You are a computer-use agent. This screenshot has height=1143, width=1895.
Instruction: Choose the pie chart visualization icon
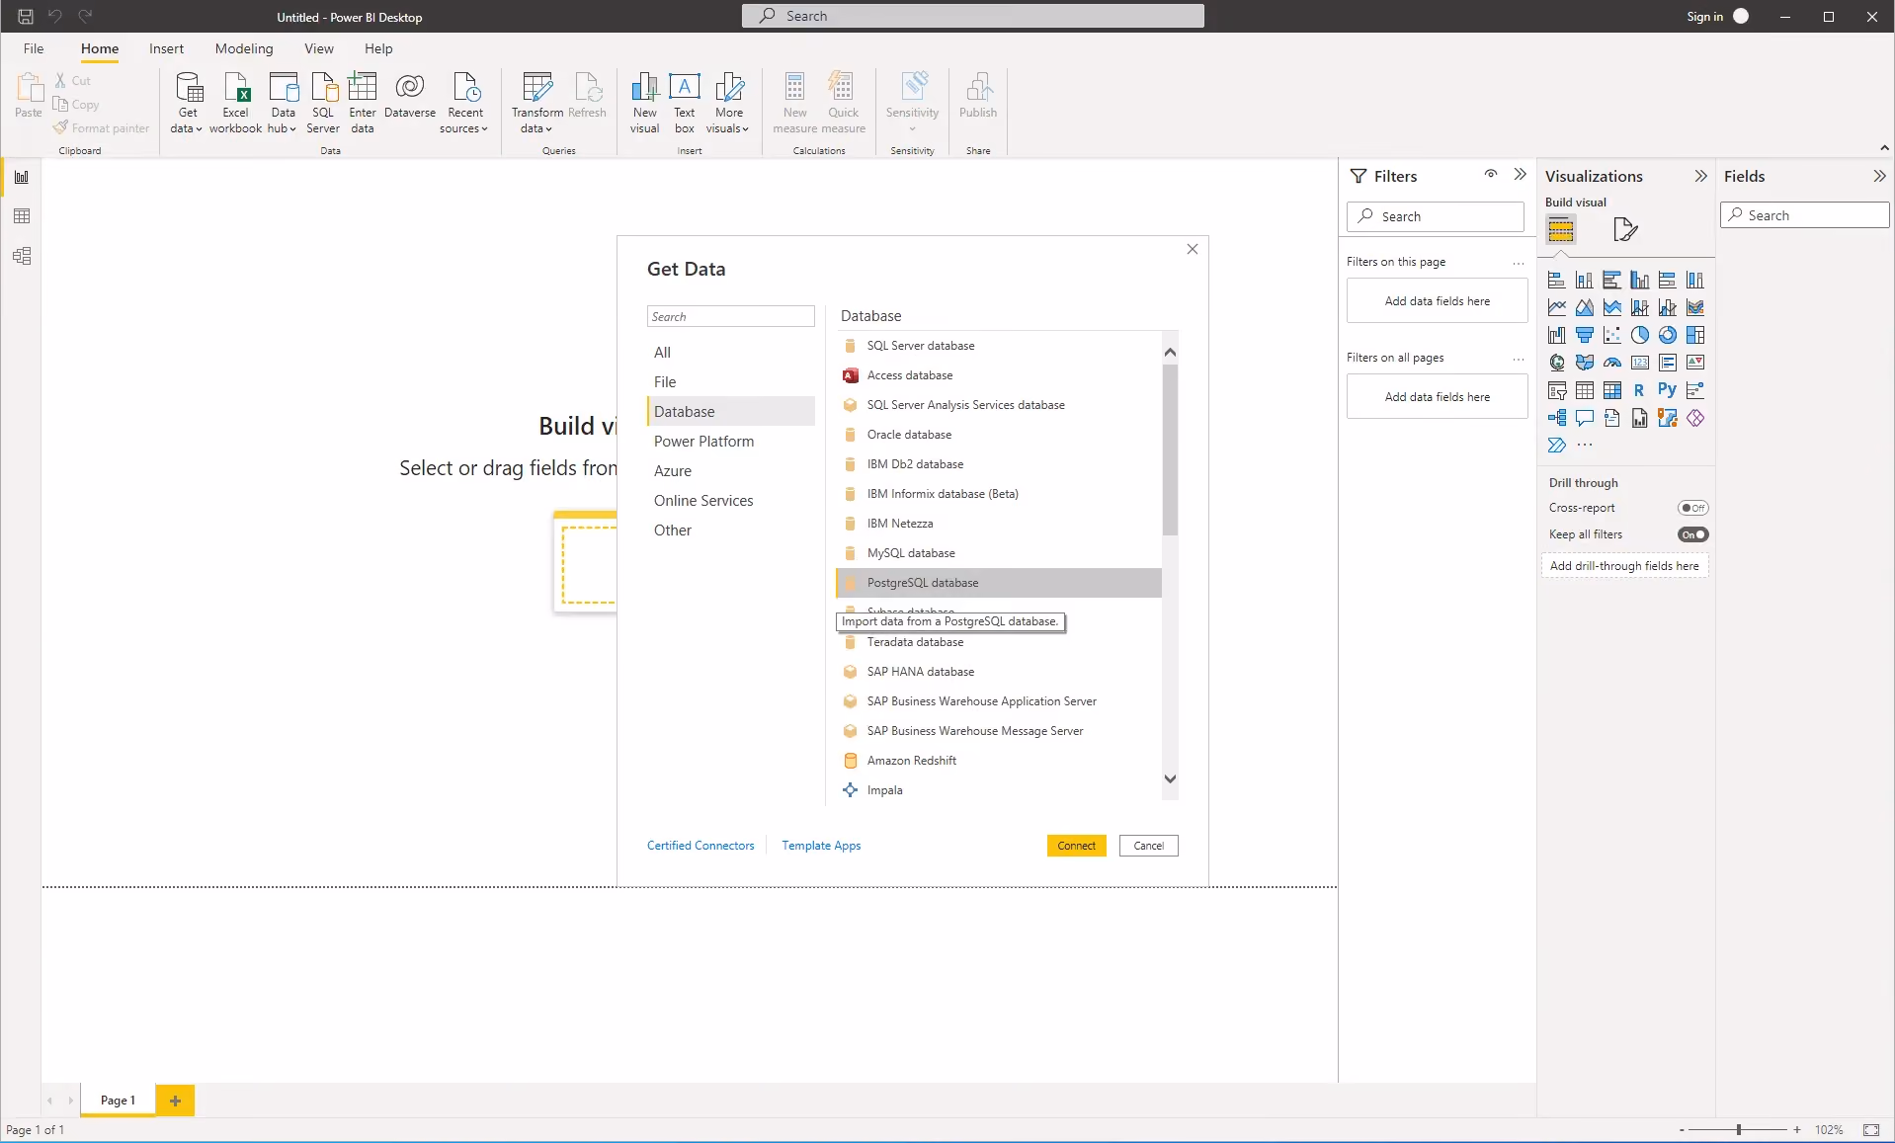[x=1639, y=335]
